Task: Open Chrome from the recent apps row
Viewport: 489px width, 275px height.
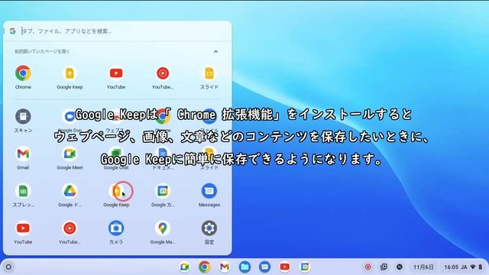Action: pos(23,73)
